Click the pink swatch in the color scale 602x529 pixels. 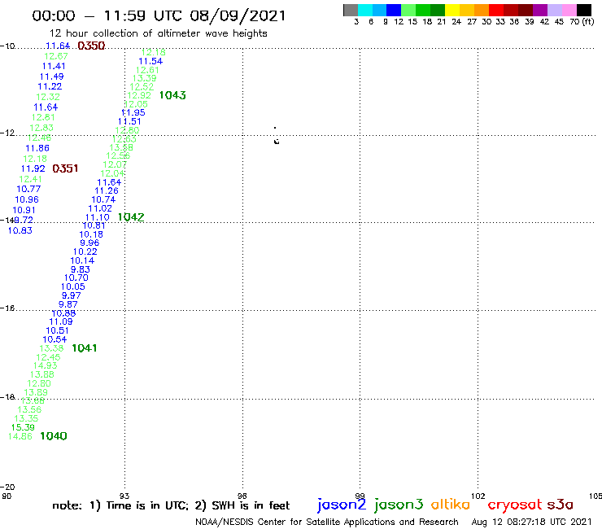[x=569, y=10]
